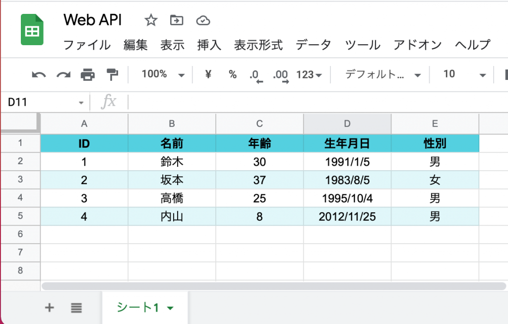The height and width of the screenshot is (324, 508).
Task: Select row 6 header
Action: pos(20,234)
